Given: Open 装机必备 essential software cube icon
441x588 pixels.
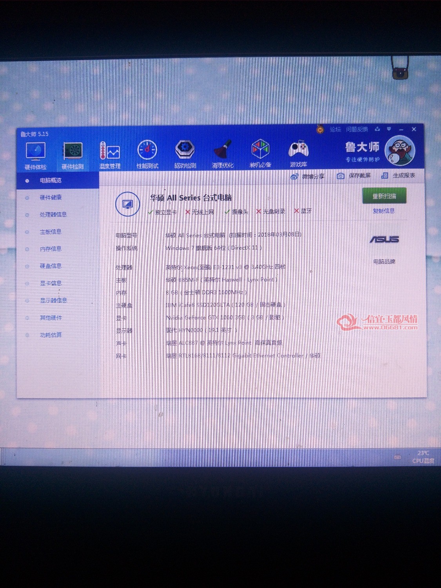Looking at the screenshot, I should (x=260, y=153).
